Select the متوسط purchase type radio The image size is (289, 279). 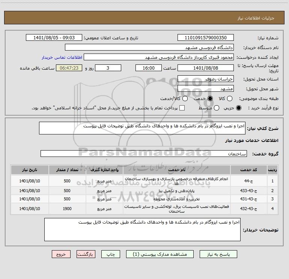tap(217, 108)
